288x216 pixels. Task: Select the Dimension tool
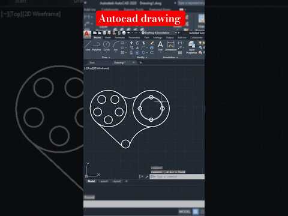point(170,46)
